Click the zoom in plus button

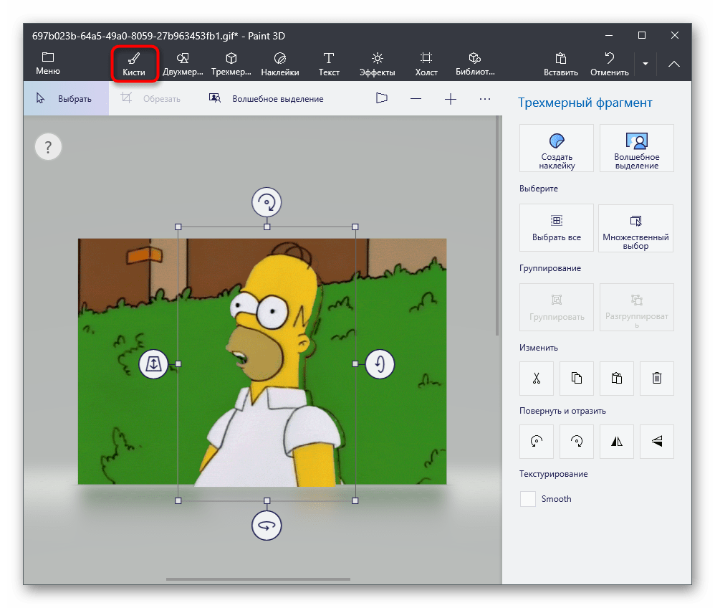451,99
